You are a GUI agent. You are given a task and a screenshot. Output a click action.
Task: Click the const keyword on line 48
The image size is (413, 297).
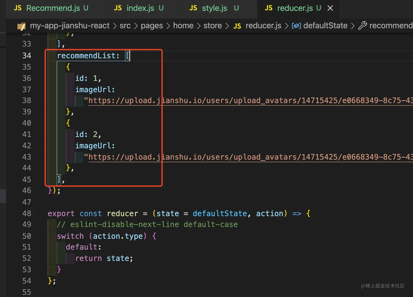(91, 214)
